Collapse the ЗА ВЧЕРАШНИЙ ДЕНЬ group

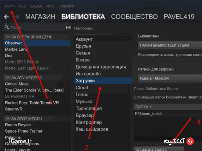8,37
